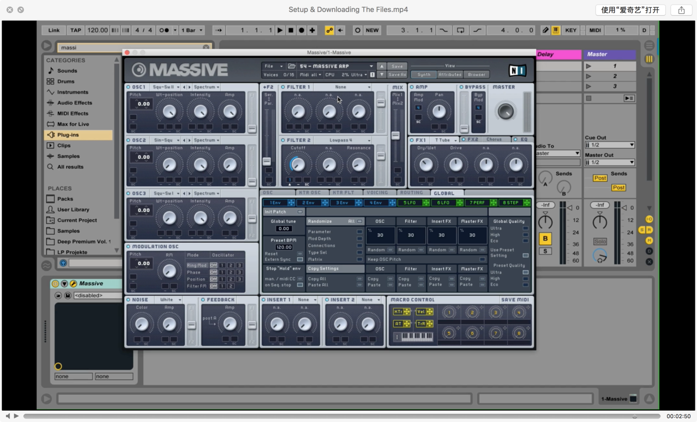
Task: Click the arrangement record button
Action: 301,30
